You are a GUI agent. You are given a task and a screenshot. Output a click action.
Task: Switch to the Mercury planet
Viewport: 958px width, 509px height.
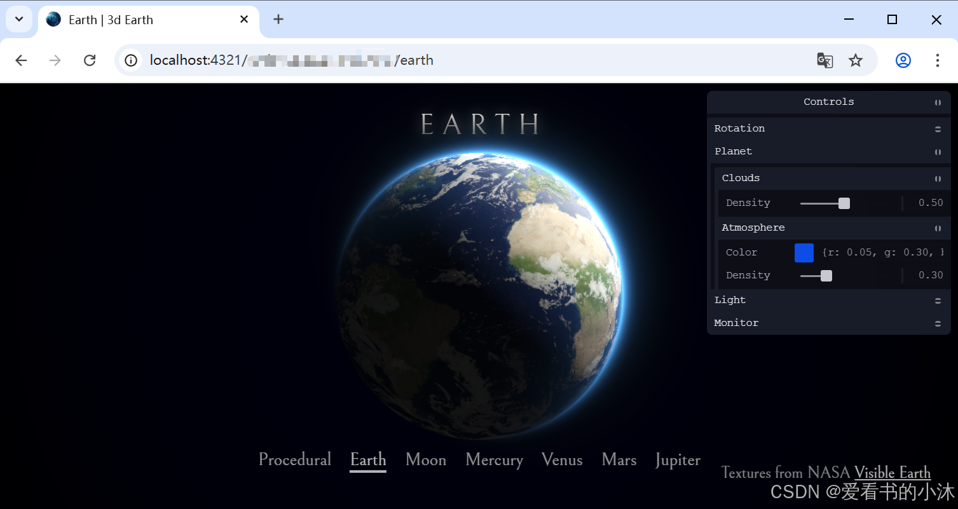pyautogui.click(x=494, y=460)
